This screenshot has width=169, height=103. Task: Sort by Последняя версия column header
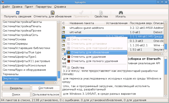pos(141,23)
